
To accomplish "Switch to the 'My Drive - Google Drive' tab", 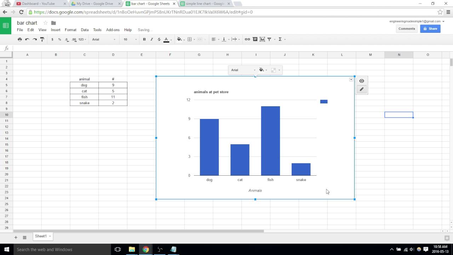I will click(95, 4).
